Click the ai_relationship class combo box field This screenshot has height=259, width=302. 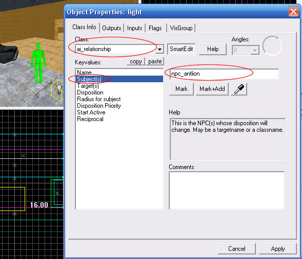point(116,50)
